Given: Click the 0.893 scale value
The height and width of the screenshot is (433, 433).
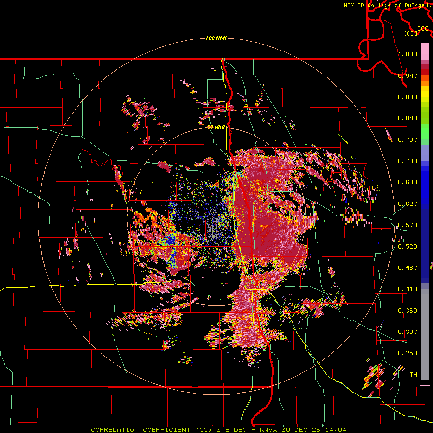Looking at the screenshot, I should click(408, 97).
